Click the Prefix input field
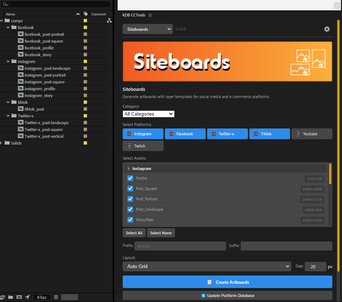Image resolution: width=342 pixels, height=302 pixels. (180, 246)
